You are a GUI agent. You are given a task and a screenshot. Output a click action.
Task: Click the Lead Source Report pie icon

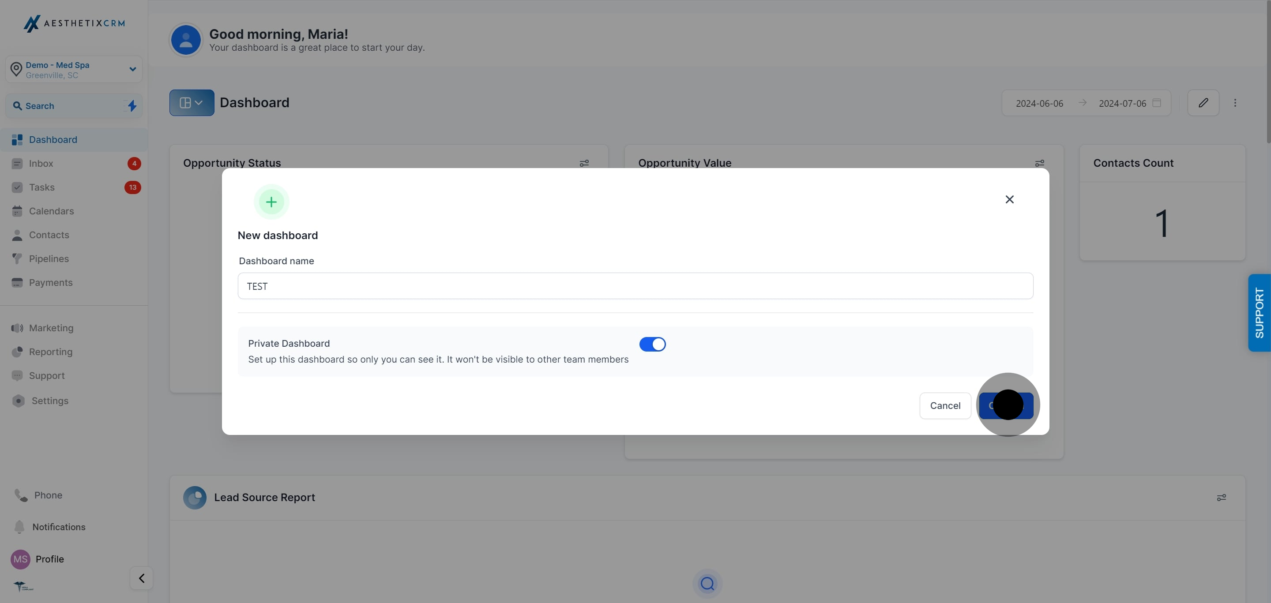click(x=195, y=498)
